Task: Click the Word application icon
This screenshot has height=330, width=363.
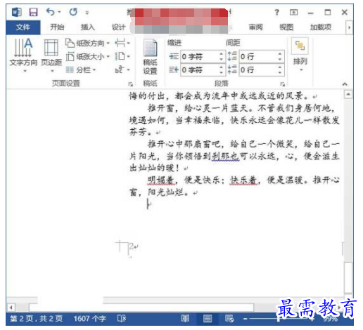Action: pos(17,12)
